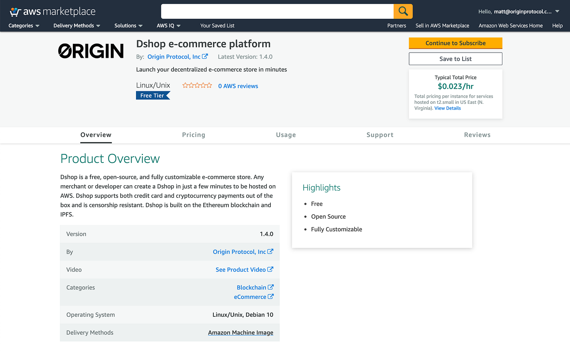Go to the Partners page

pyautogui.click(x=397, y=26)
